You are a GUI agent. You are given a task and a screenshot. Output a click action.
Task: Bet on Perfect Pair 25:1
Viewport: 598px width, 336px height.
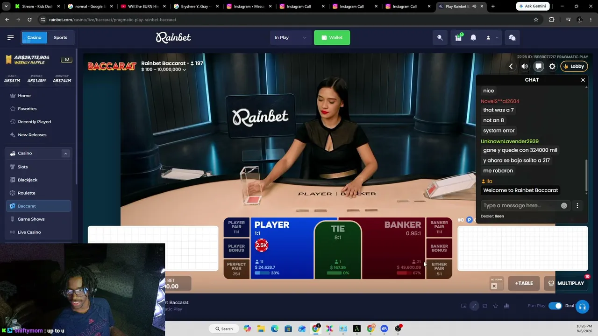click(x=236, y=269)
